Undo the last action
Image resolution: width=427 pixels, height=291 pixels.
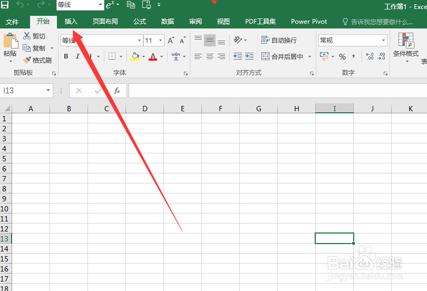(x=20, y=5)
